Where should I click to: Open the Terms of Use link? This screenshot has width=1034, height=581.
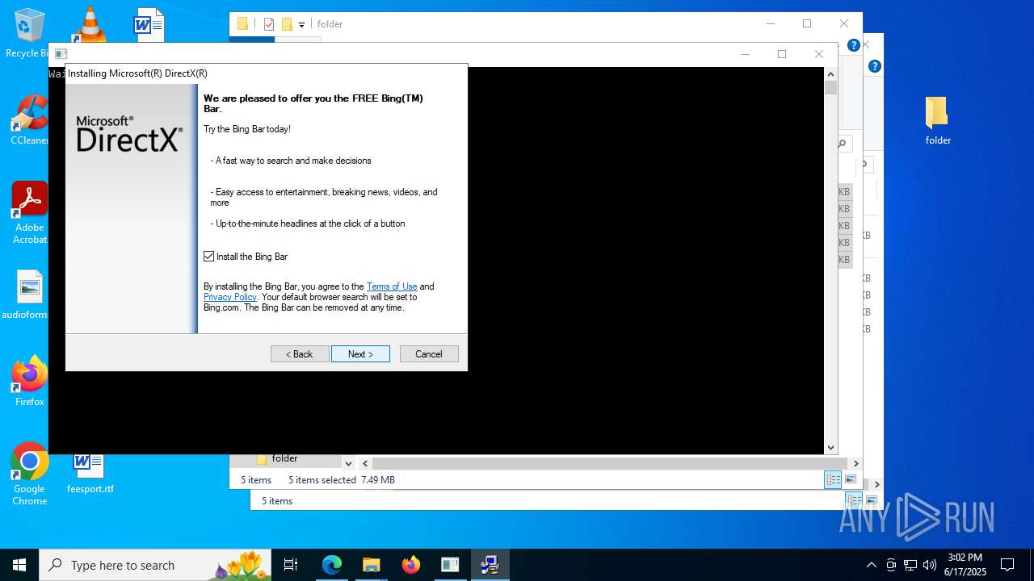click(392, 286)
